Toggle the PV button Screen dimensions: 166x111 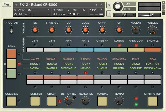coord(163,13)
